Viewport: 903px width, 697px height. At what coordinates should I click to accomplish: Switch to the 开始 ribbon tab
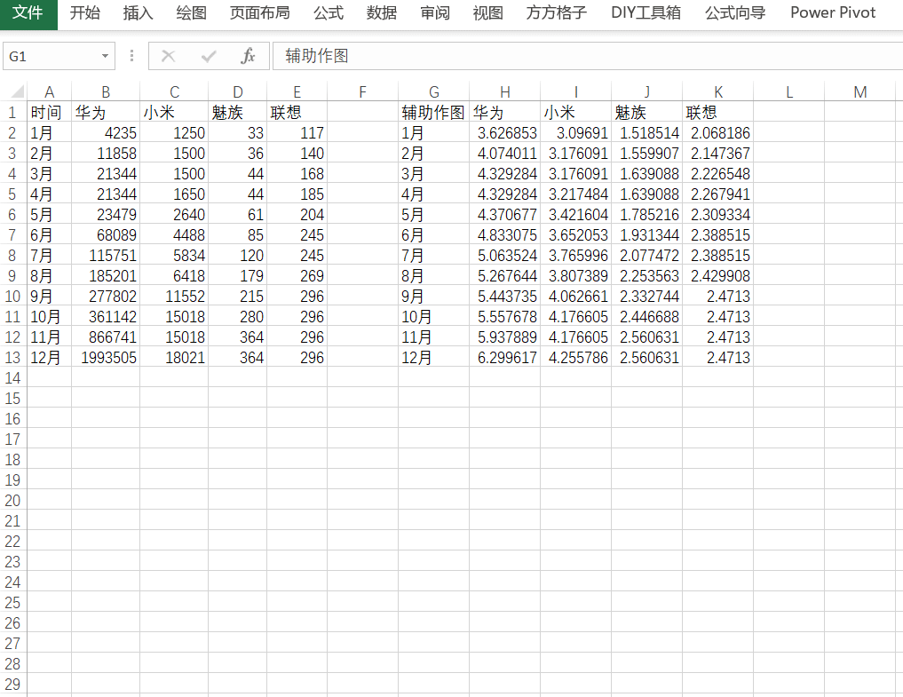84,12
